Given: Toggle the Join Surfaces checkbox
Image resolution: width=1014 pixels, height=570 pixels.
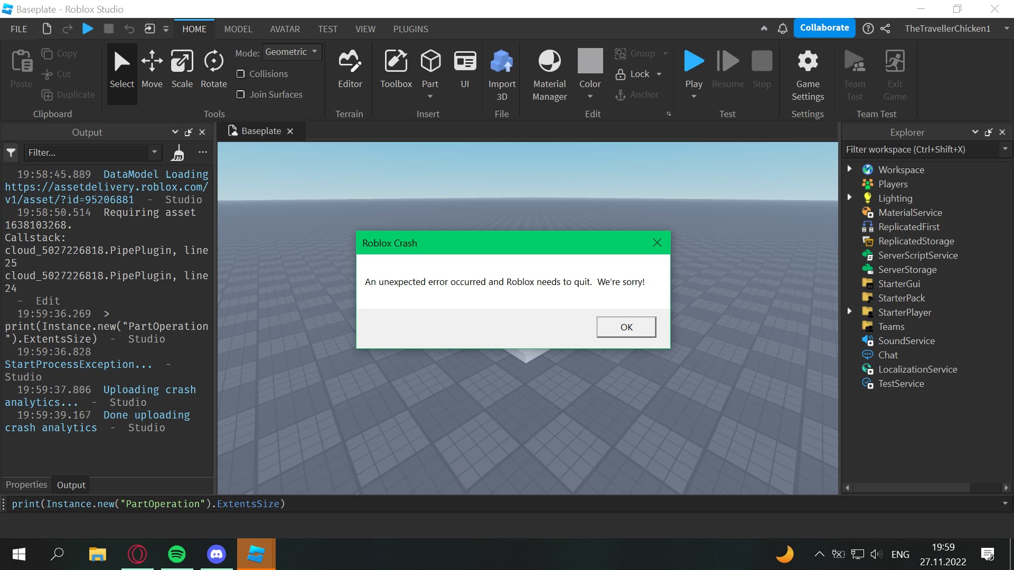Looking at the screenshot, I should click(241, 94).
